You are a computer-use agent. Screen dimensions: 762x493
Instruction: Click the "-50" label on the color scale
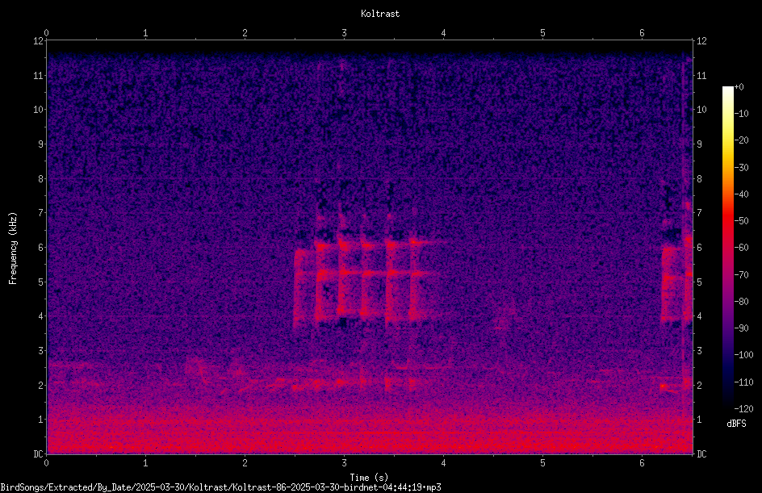pyautogui.click(x=742, y=221)
